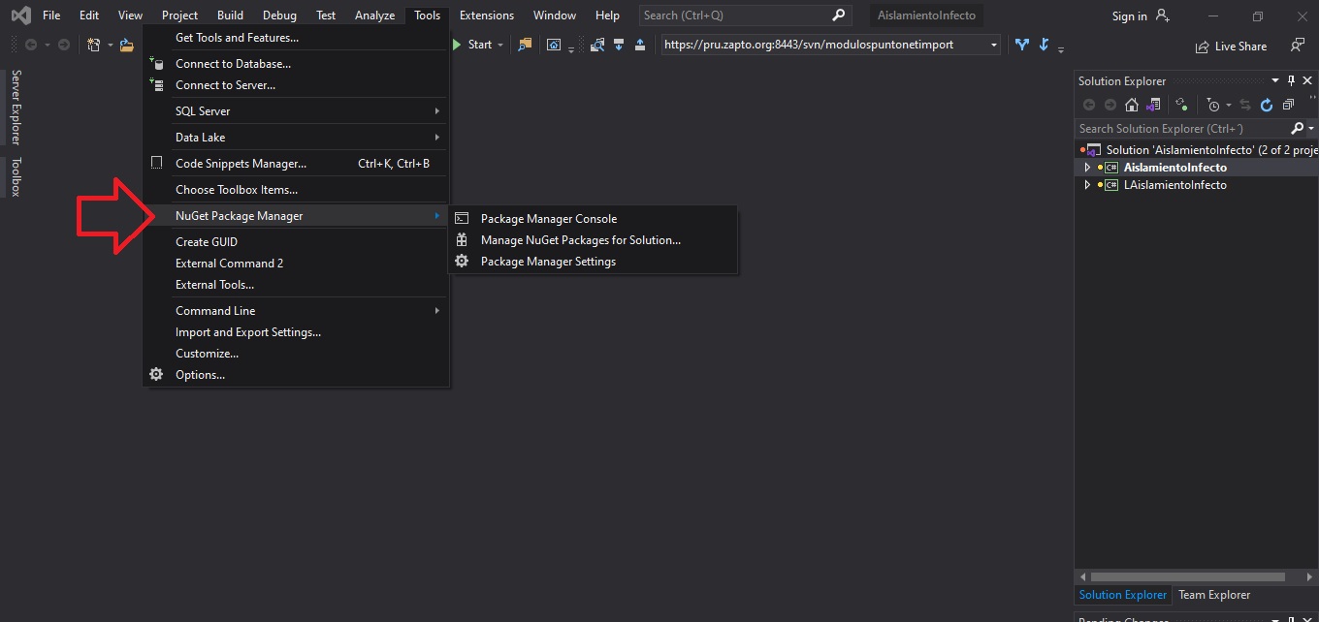
Task: Refresh the Solution Explorer
Action: tap(1266, 105)
